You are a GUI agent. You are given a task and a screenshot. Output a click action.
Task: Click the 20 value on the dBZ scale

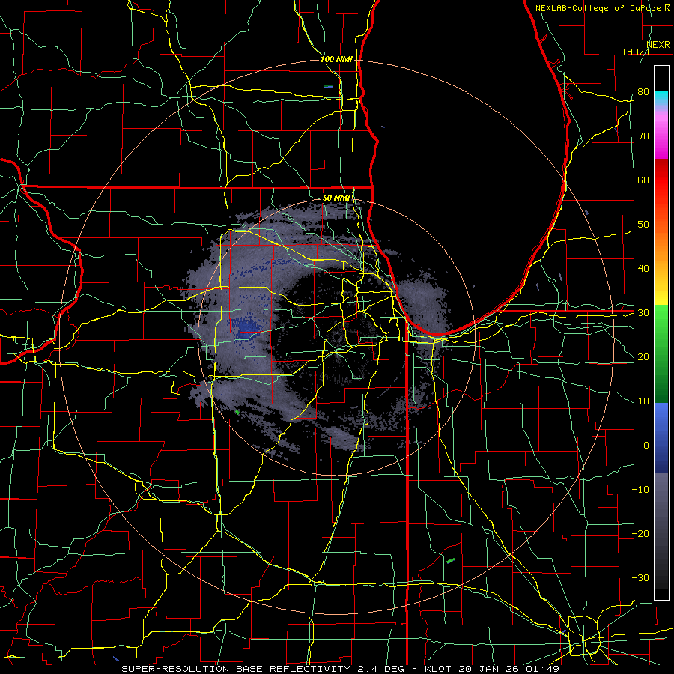click(643, 356)
